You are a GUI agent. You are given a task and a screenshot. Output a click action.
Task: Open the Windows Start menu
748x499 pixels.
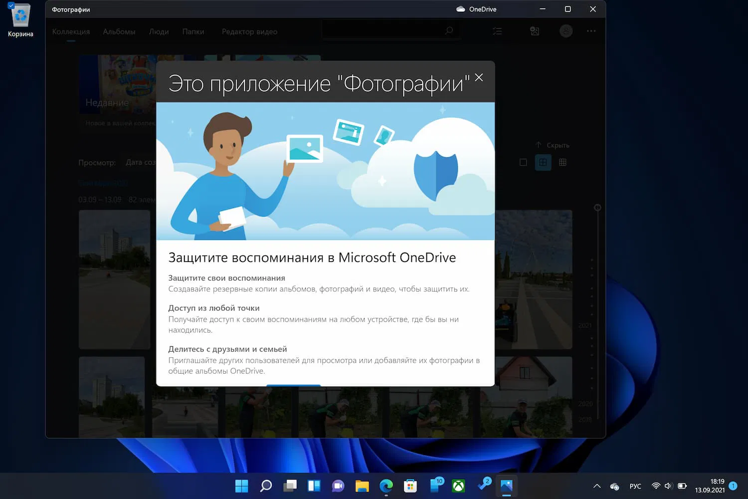pos(242,486)
